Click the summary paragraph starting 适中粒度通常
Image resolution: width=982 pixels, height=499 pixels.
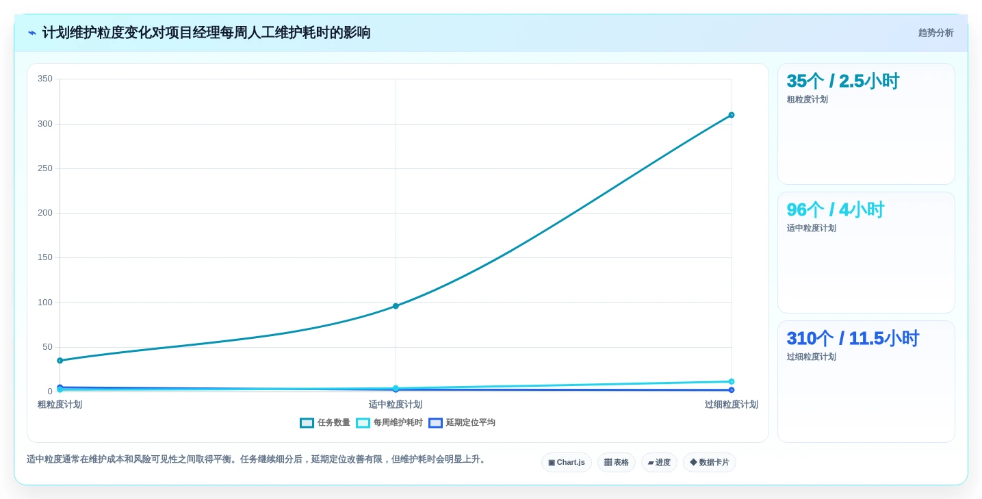click(257, 459)
